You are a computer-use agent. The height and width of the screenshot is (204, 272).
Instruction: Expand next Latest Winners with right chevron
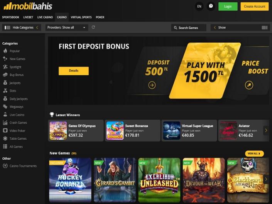(x=266, y=130)
